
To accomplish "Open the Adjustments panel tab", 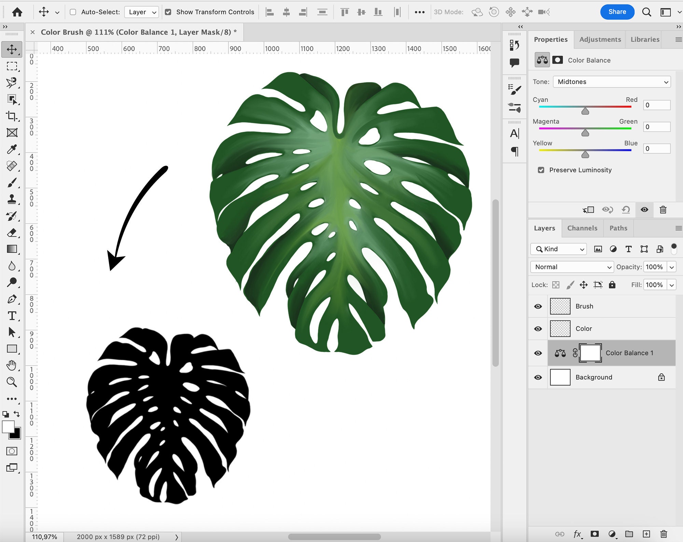I will [600, 39].
